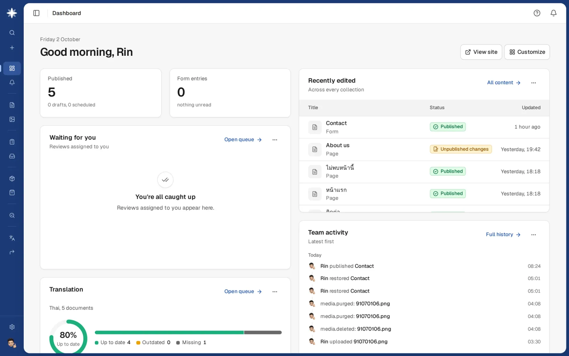Open Translation widget more-options menu
Viewport: 569px width, 356px height.
pyautogui.click(x=275, y=292)
